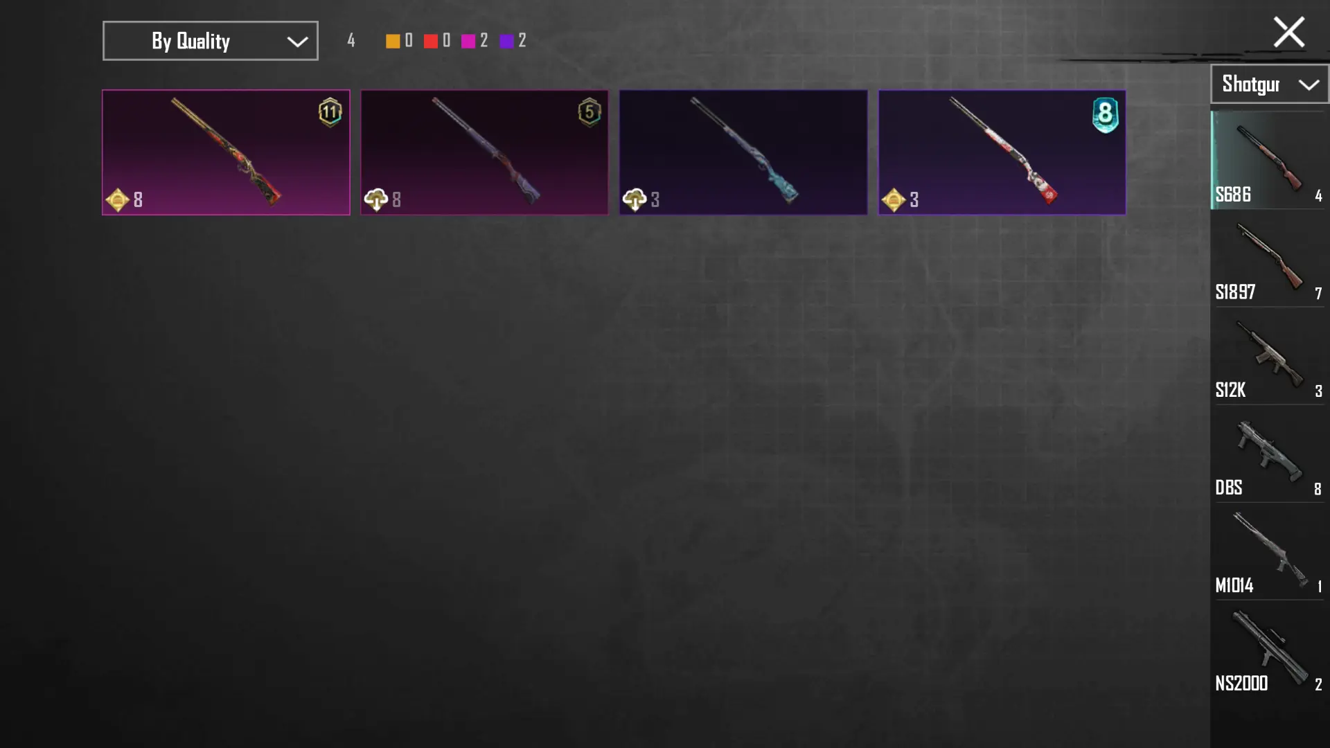Pick the NS2000 shotgun entry
Screen dimensions: 1330x748
pos(1269,649)
